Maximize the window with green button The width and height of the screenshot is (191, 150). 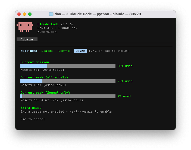[x=30, y=14]
